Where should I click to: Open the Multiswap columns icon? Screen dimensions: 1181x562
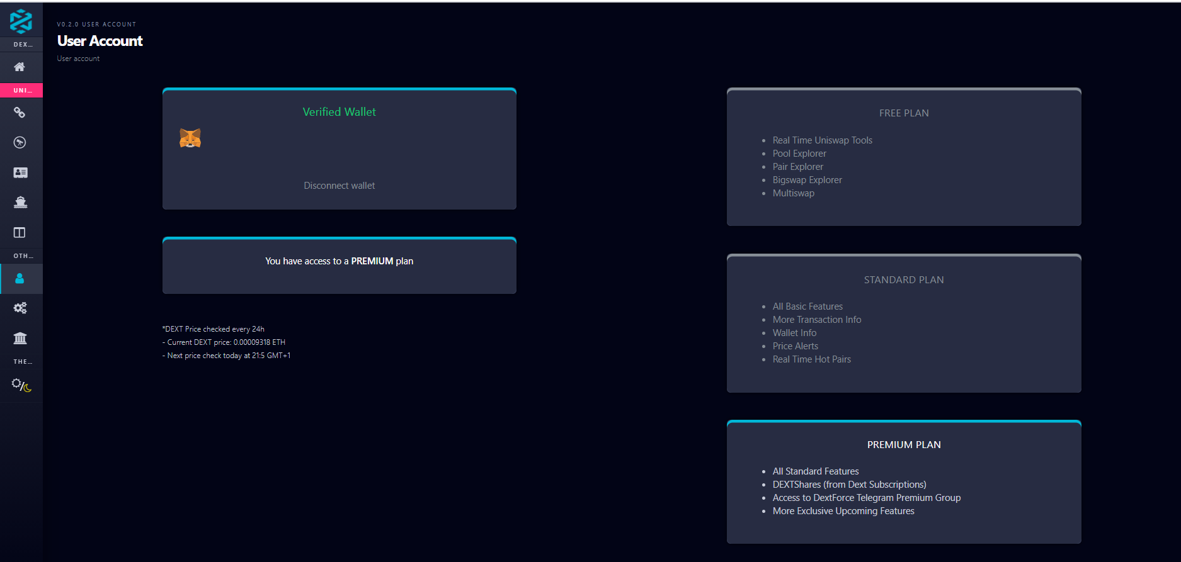click(20, 233)
